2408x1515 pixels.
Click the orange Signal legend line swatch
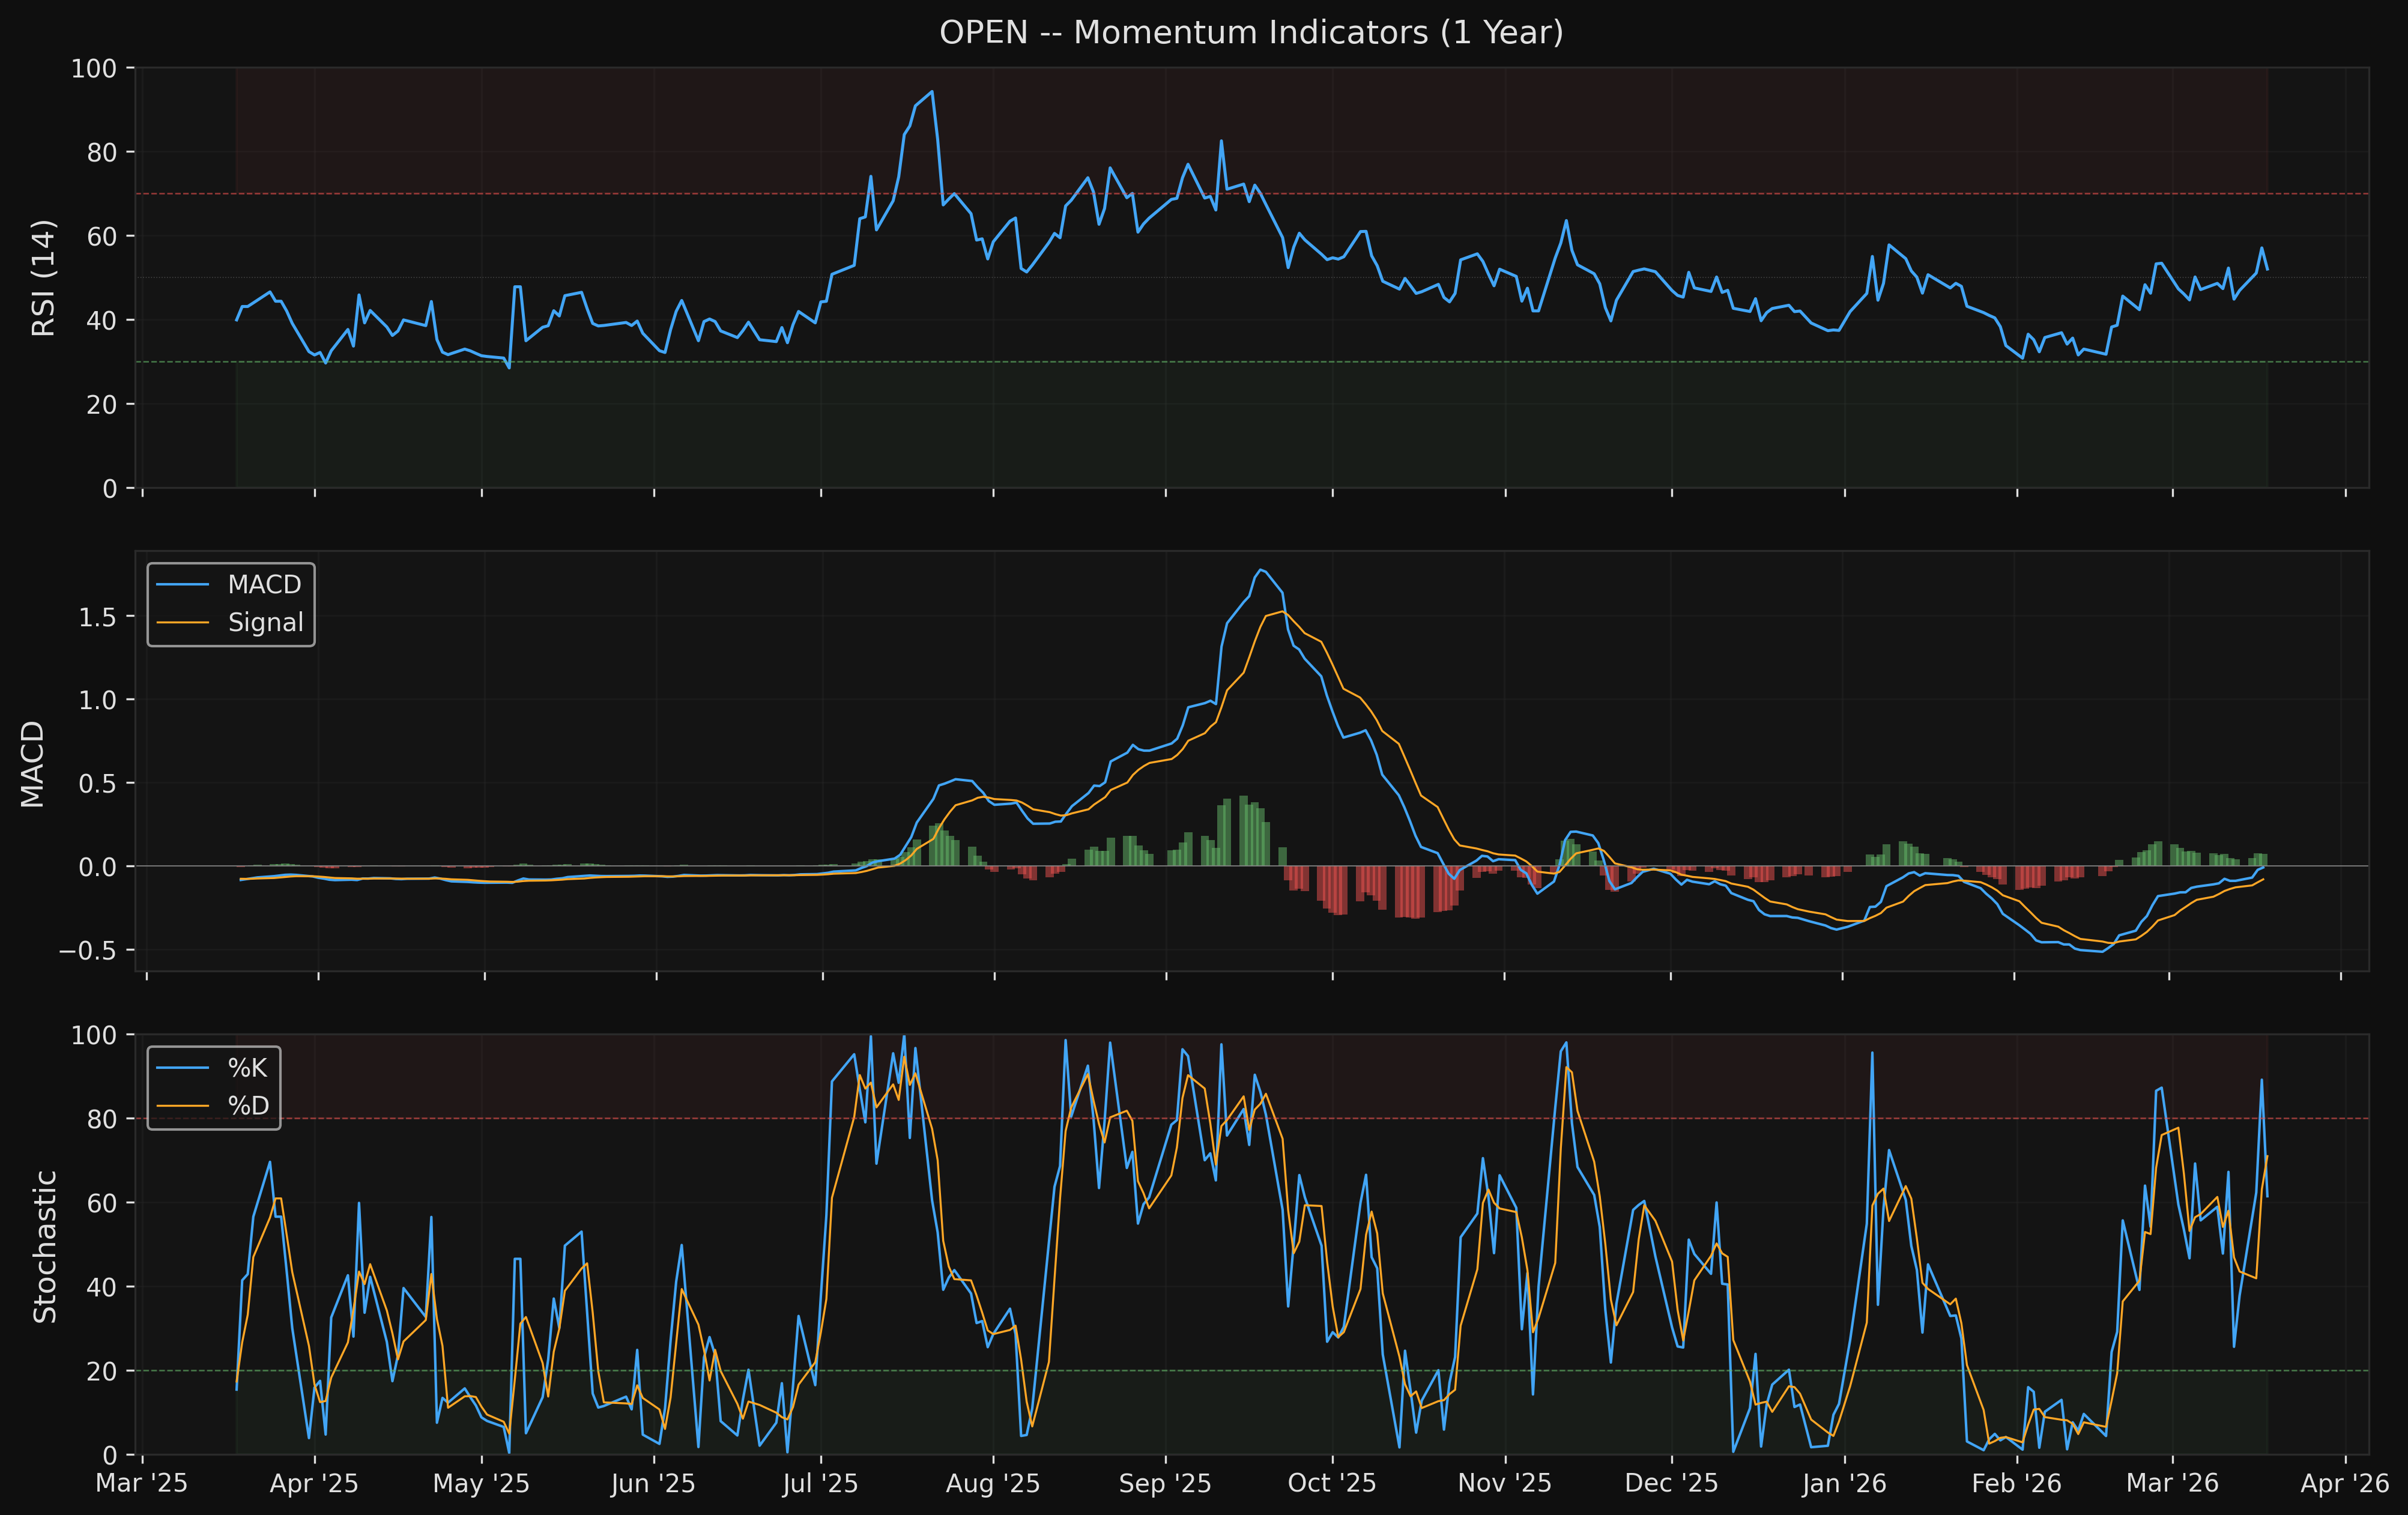pos(183,623)
